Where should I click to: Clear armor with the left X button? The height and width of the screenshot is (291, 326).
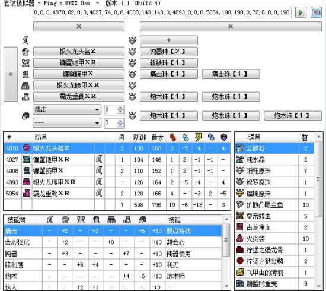(79, 27)
